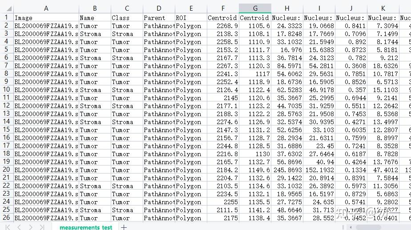Click the select-all corner triangle

click(9, 8)
